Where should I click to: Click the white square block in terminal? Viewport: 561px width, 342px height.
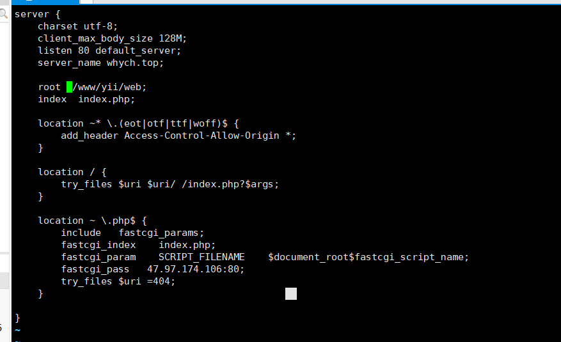click(291, 293)
